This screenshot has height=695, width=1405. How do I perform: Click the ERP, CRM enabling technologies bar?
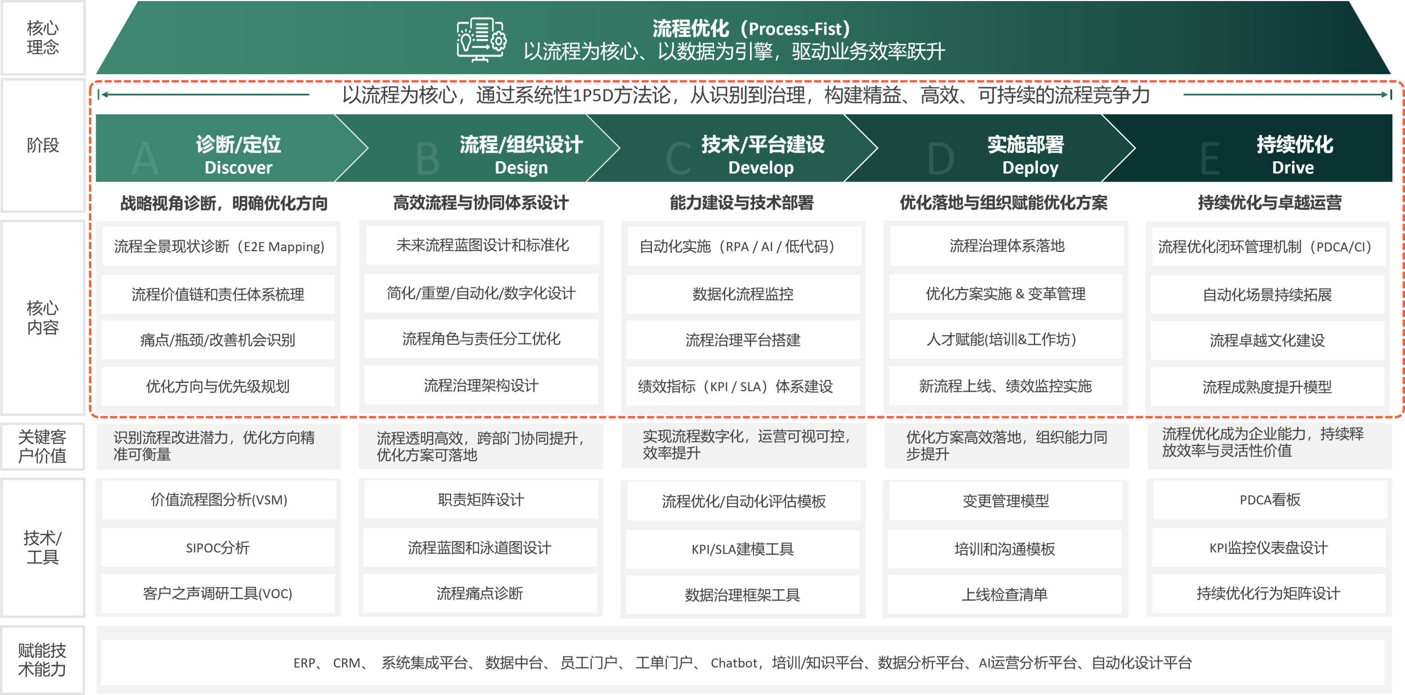point(742,663)
